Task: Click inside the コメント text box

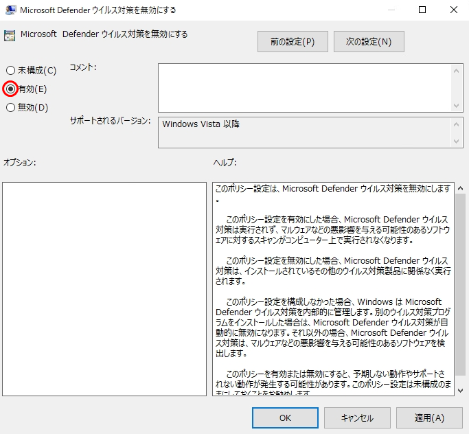Action: [x=304, y=88]
